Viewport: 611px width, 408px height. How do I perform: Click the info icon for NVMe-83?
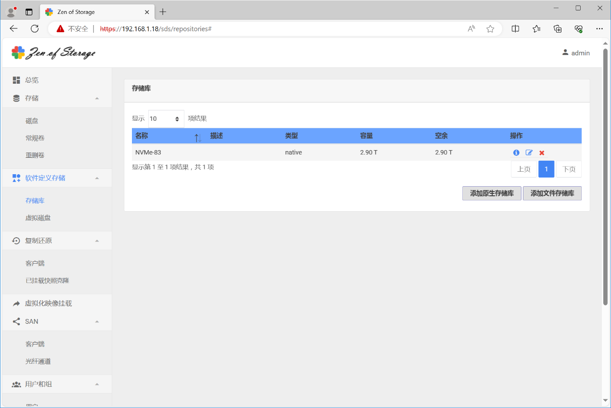[x=516, y=153]
